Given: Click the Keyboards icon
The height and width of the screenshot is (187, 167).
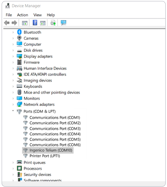Looking at the screenshot, I should coord(19,86).
